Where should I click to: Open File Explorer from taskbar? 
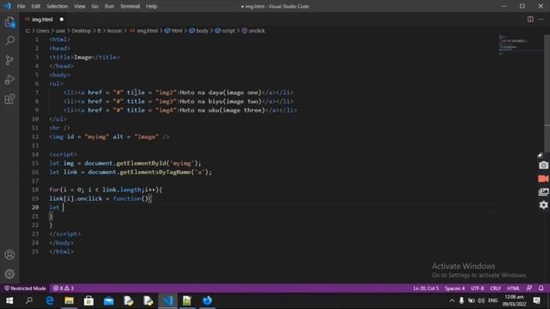[x=69, y=300]
